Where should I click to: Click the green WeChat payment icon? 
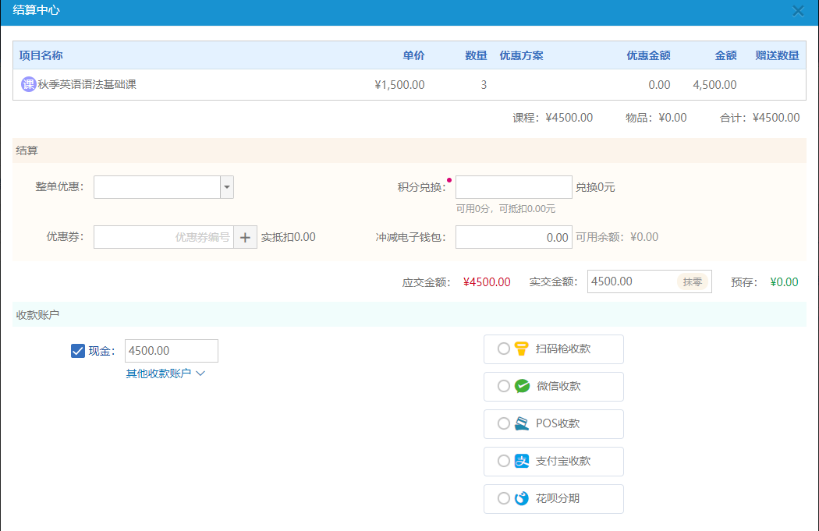pos(522,387)
